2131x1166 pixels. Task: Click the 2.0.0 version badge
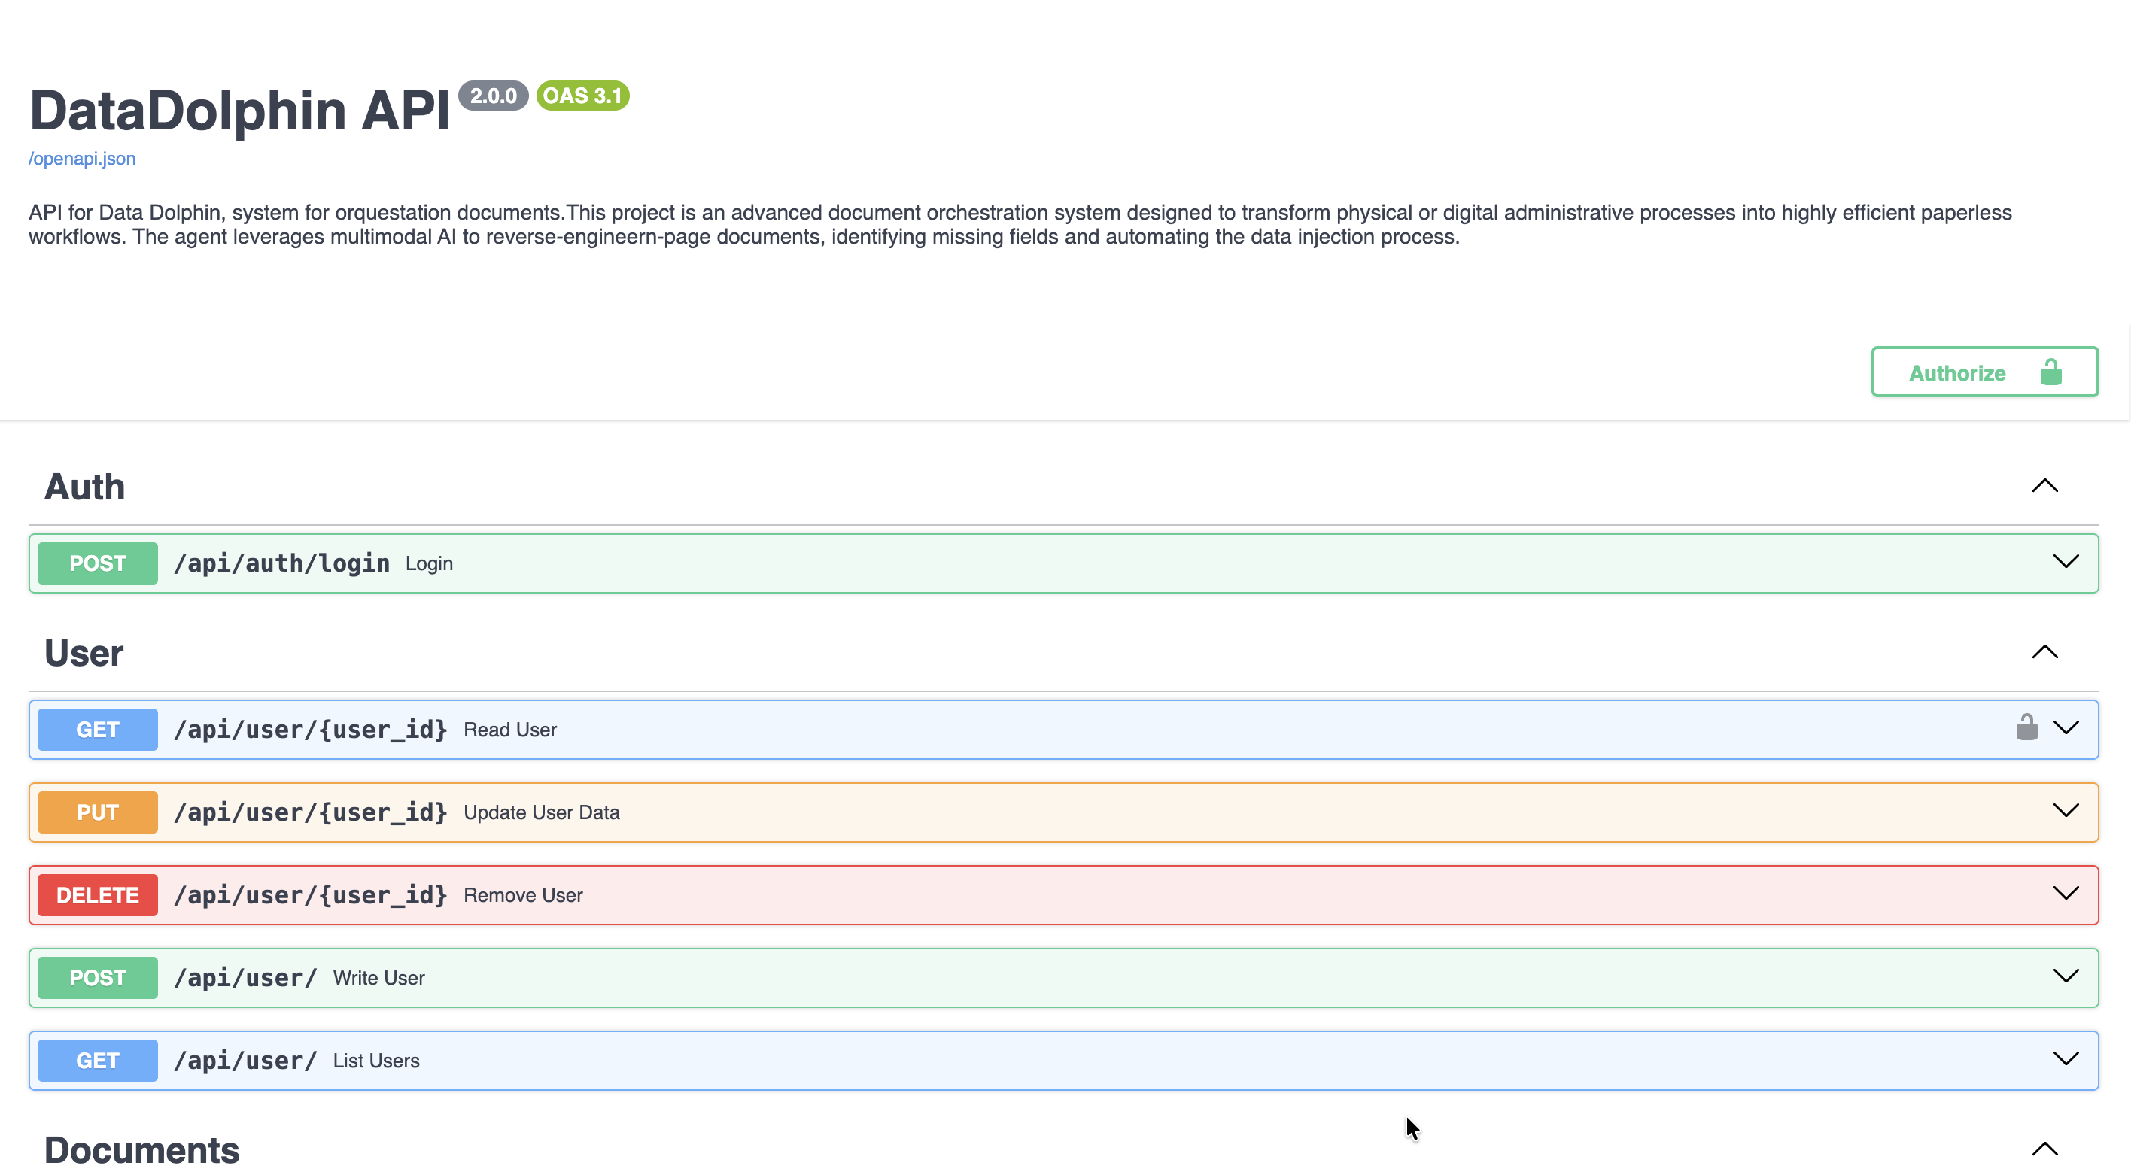(493, 96)
